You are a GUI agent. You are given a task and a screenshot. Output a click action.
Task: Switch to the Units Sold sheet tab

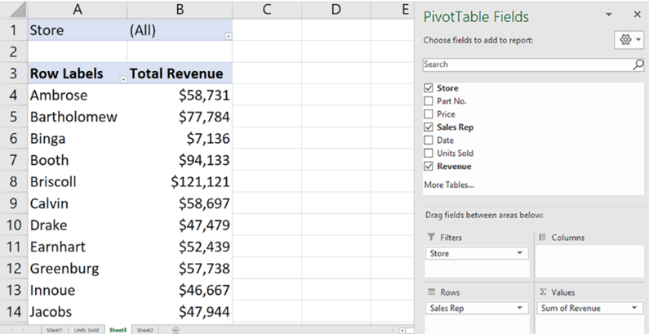[87, 329]
